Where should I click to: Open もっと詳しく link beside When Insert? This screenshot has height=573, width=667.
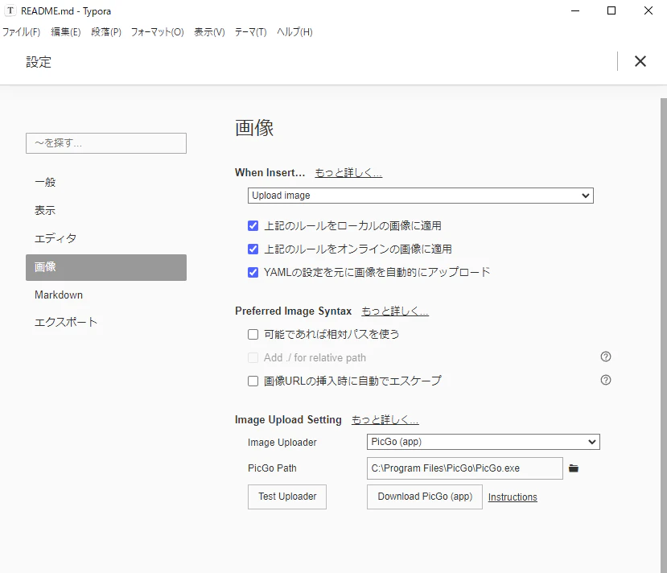348,173
